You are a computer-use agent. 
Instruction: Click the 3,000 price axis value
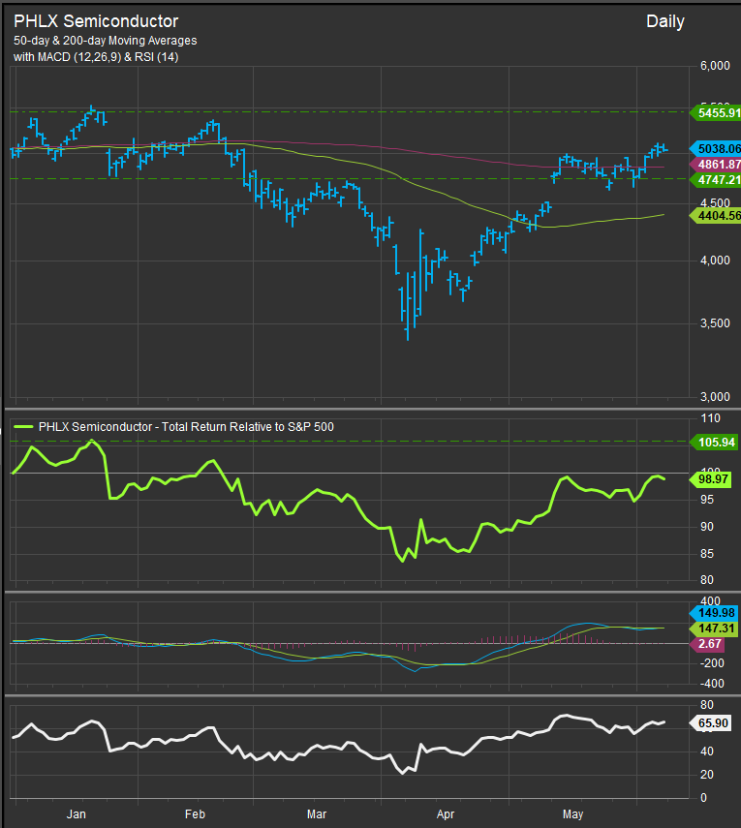pos(715,397)
